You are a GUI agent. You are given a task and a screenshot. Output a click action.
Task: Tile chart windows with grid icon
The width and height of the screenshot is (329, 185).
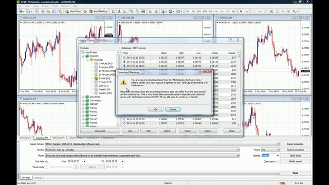(143, 11)
